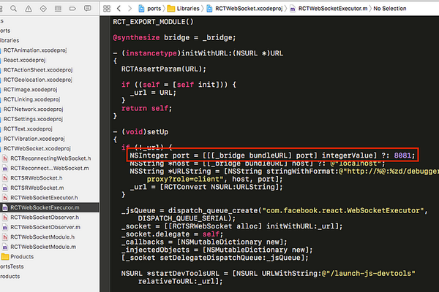Open RCTWebSocketModule.h file
439x292 pixels.
42,237
